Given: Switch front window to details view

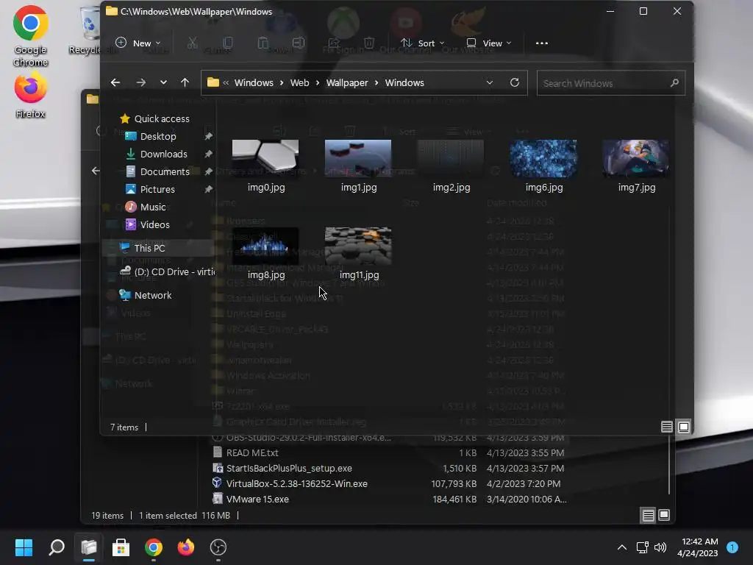Looking at the screenshot, I should tap(666, 427).
